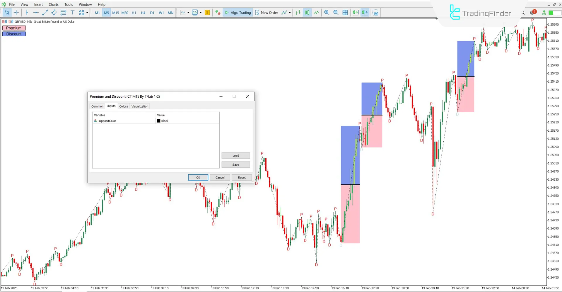
Task: Save the indicator settings with Save button
Action: [x=235, y=164]
